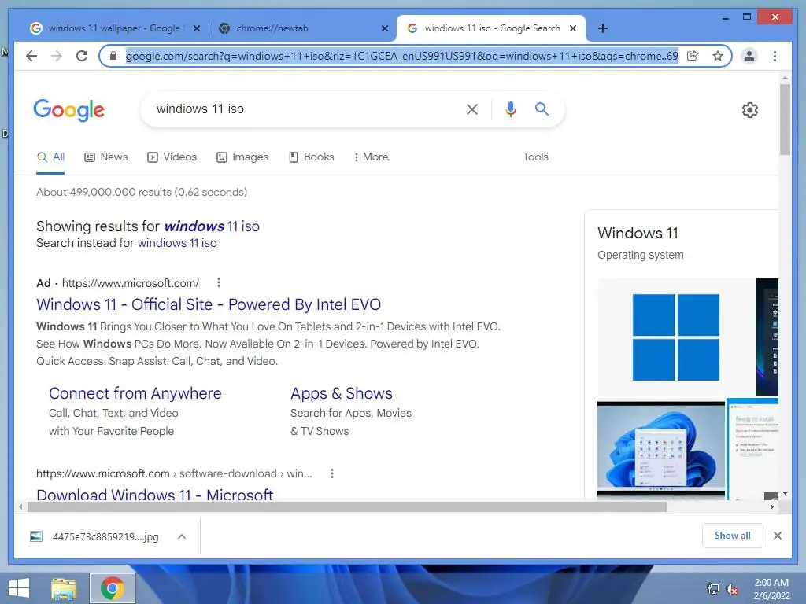Click the scrollbar up arrow

tap(785, 78)
